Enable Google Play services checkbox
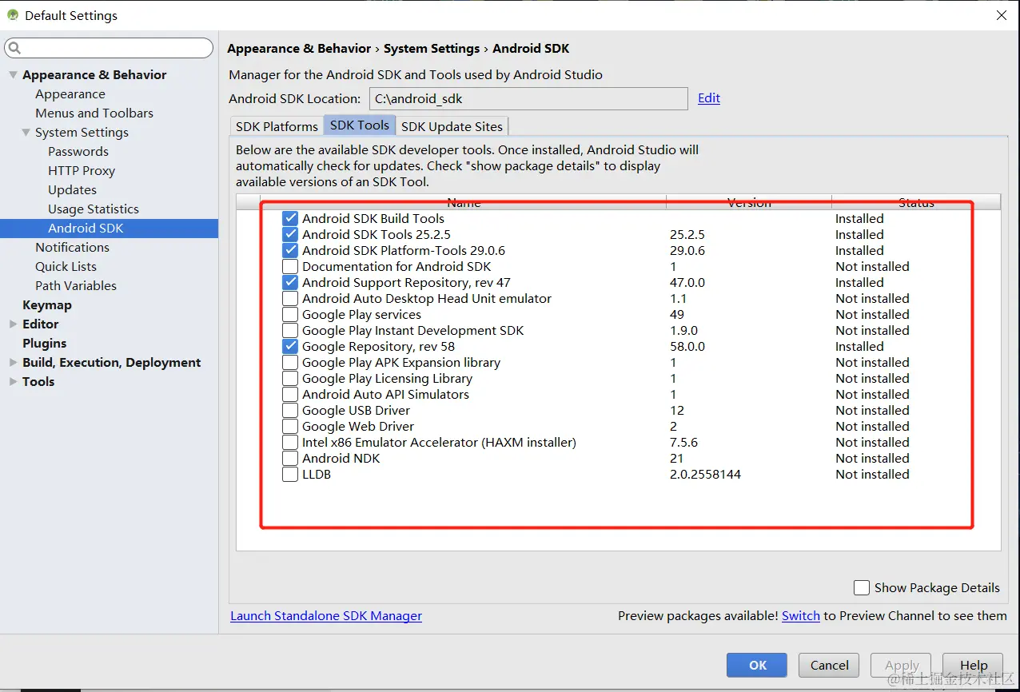Screen dimensions: 1020x692 tap(290, 315)
